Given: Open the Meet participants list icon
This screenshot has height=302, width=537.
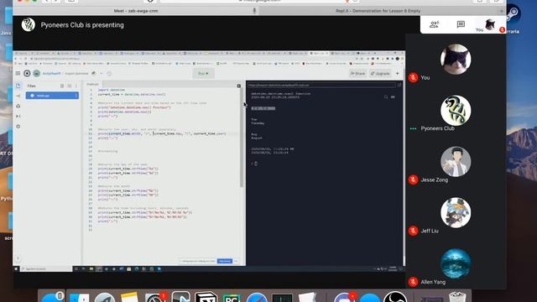Looking at the screenshot, I should (434, 24).
